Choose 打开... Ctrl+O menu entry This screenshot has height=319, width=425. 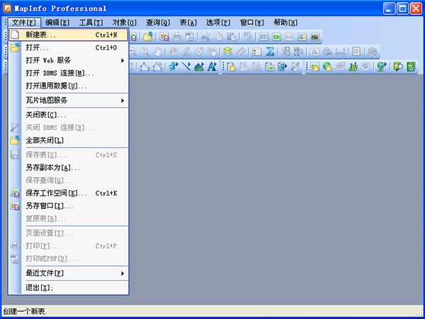[69, 47]
